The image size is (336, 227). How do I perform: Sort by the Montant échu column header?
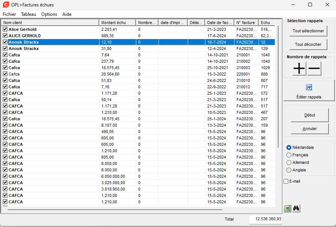(x=118, y=23)
